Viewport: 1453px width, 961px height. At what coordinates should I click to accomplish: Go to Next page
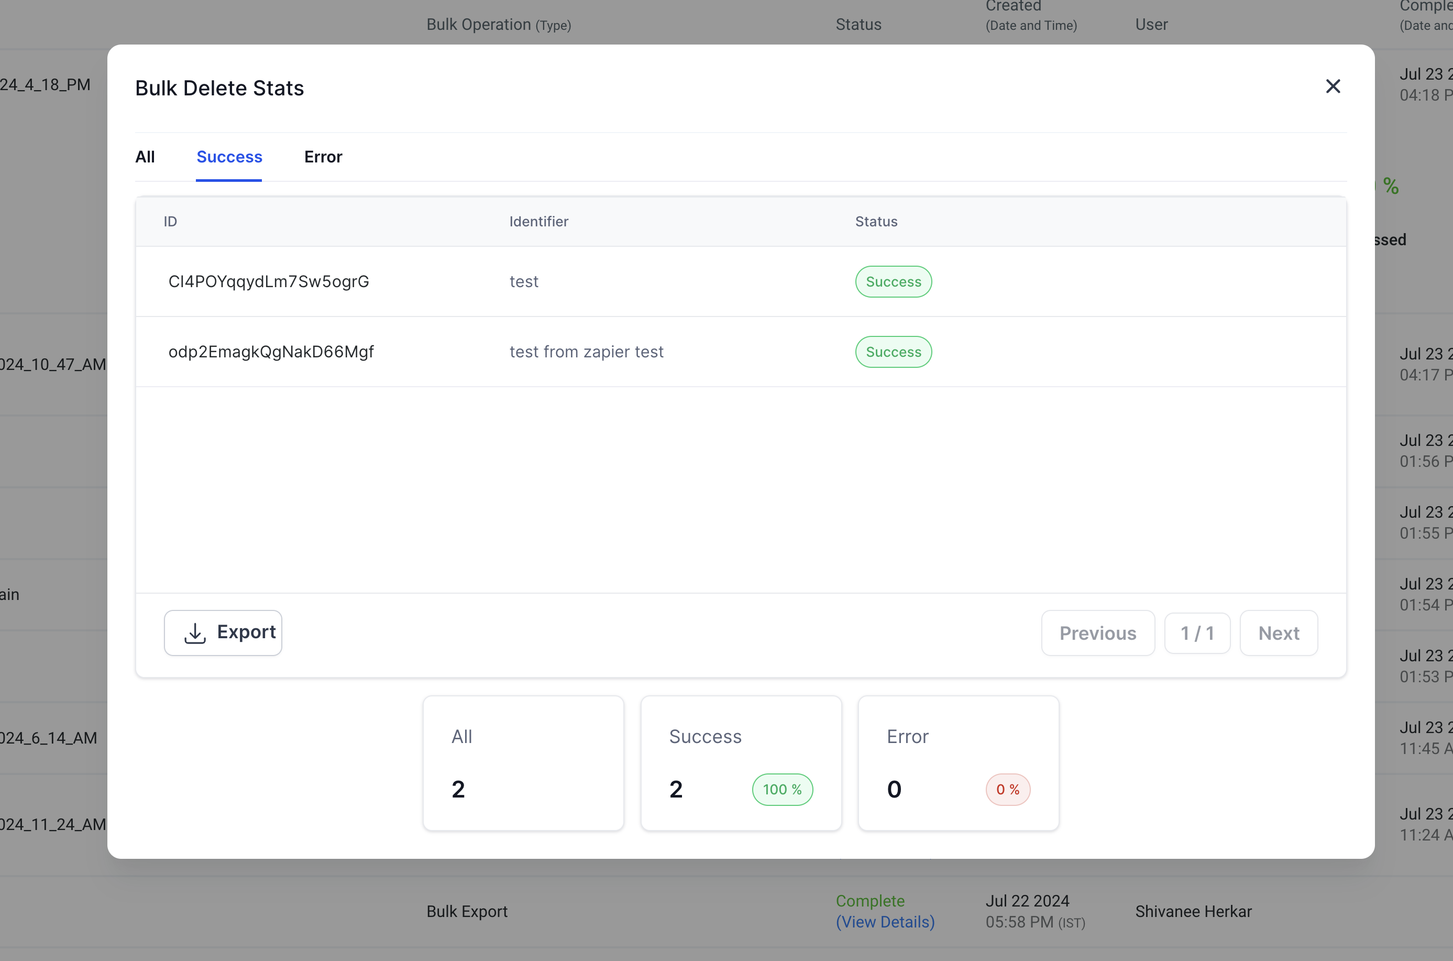point(1278,633)
